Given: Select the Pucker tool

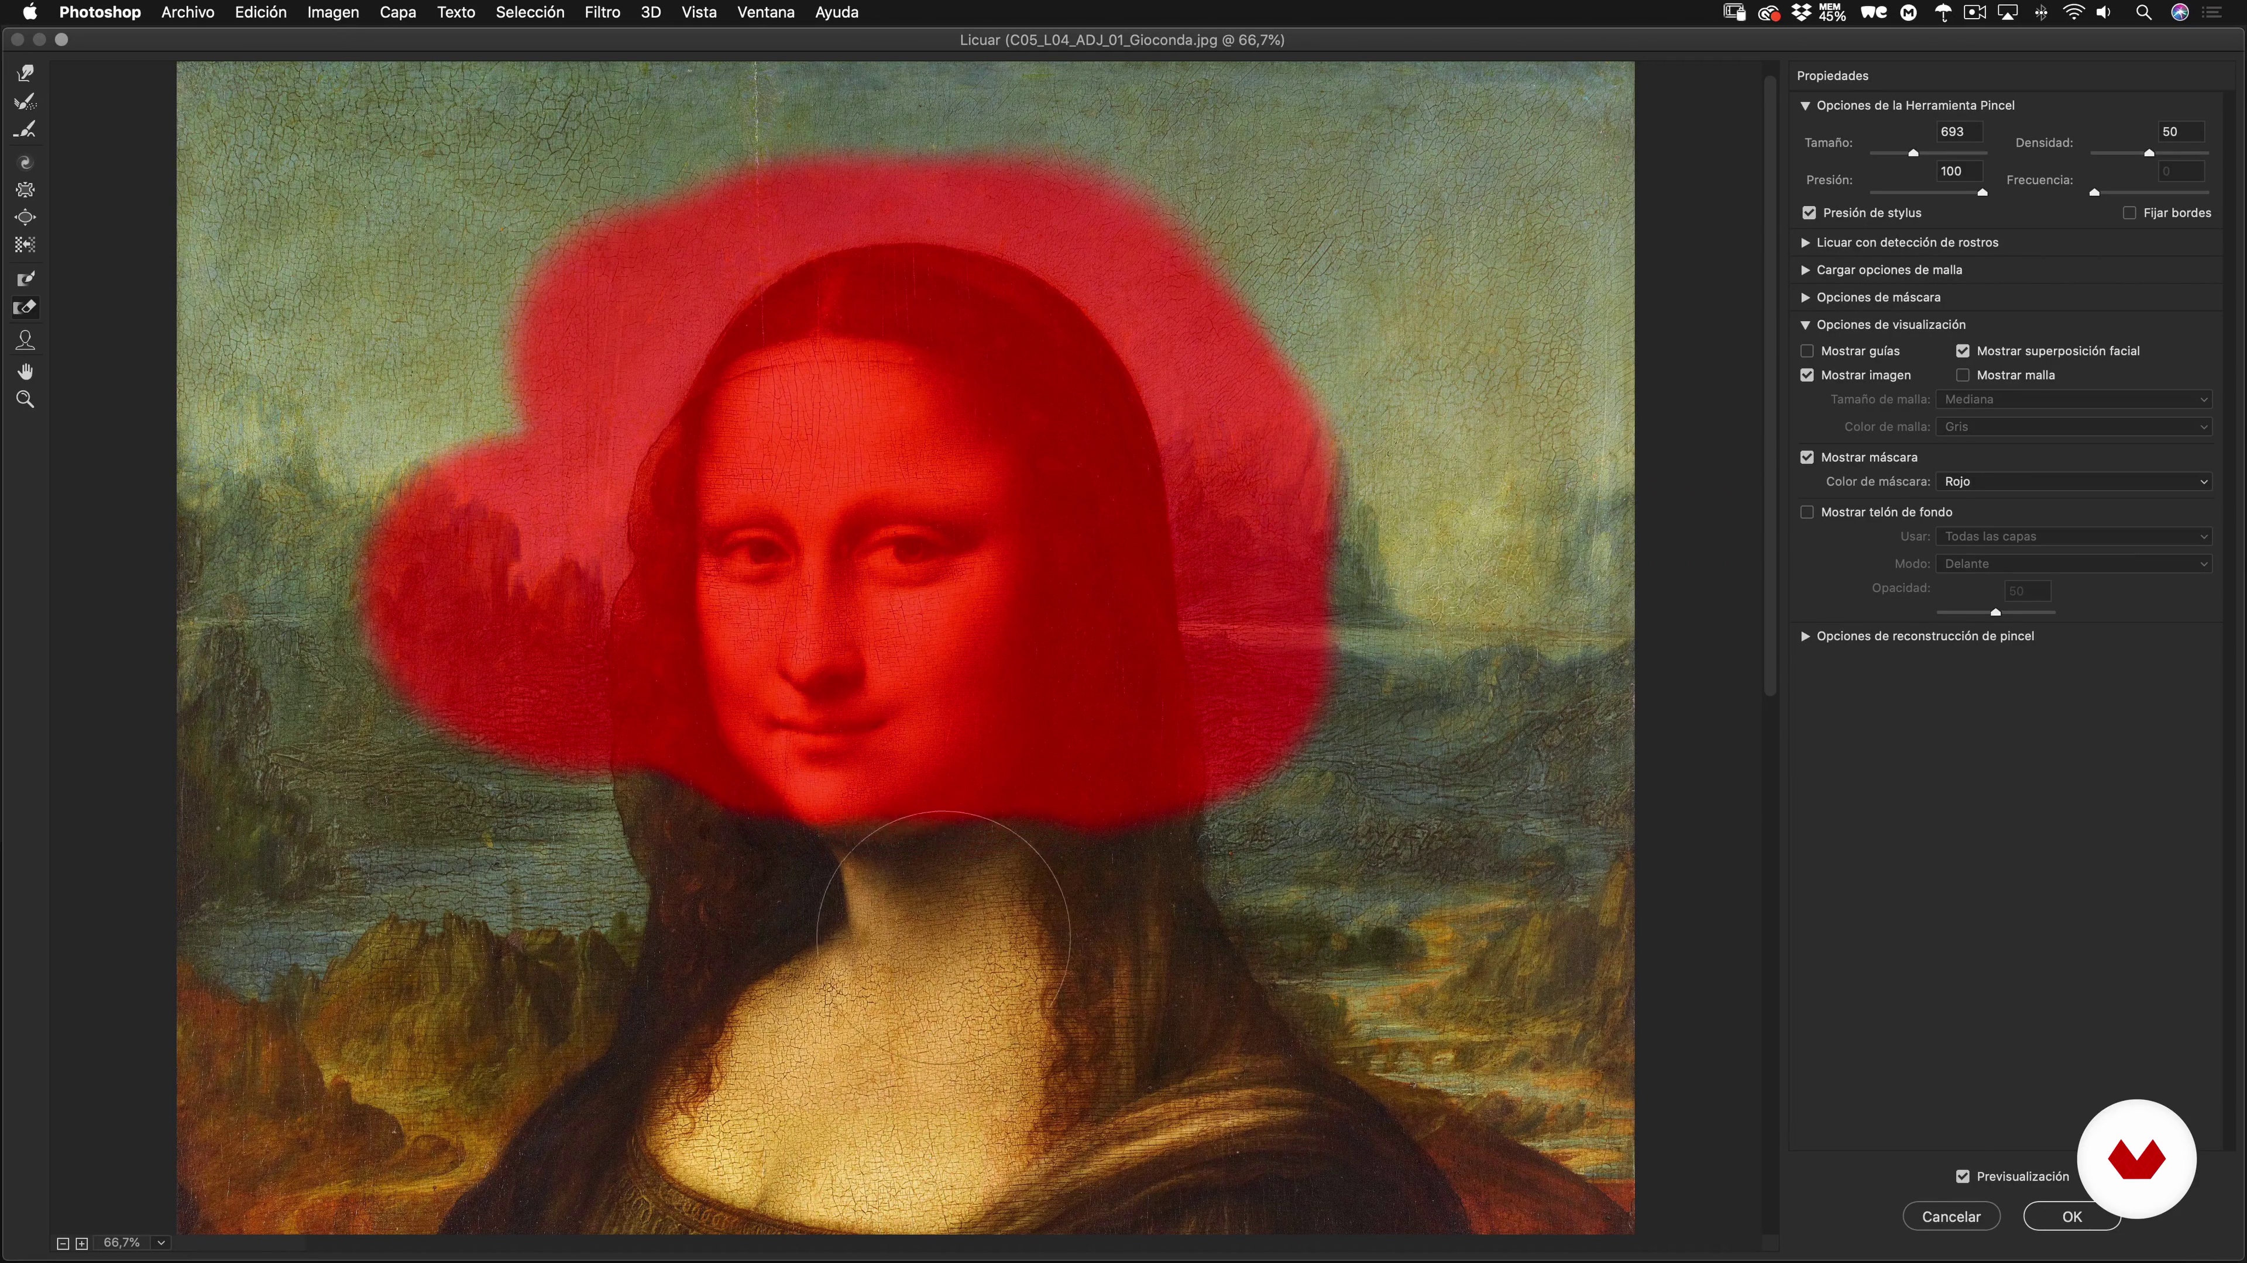Looking at the screenshot, I should click(x=25, y=189).
